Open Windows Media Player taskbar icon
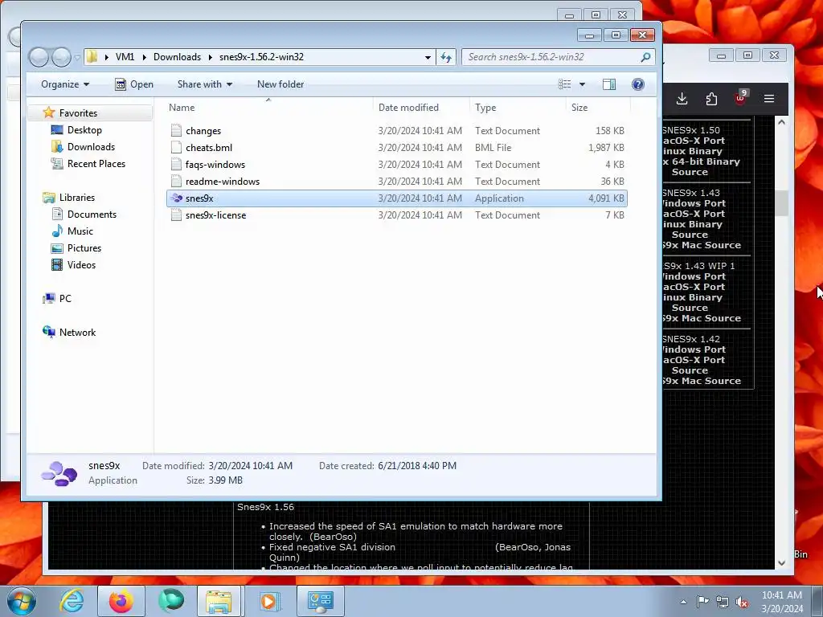Viewport: 823px width, 617px height. click(x=268, y=601)
